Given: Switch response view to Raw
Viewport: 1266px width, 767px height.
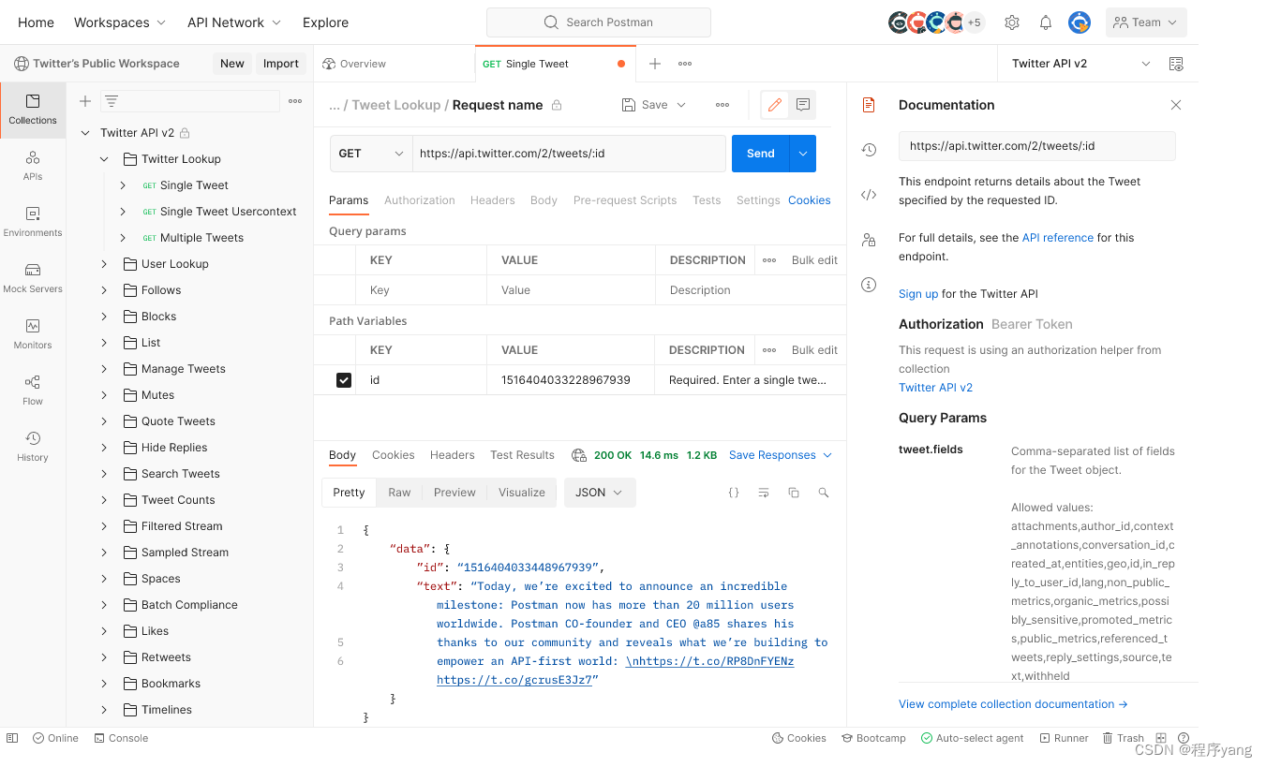Looking at the screenshot, I should tap(399, 493).
